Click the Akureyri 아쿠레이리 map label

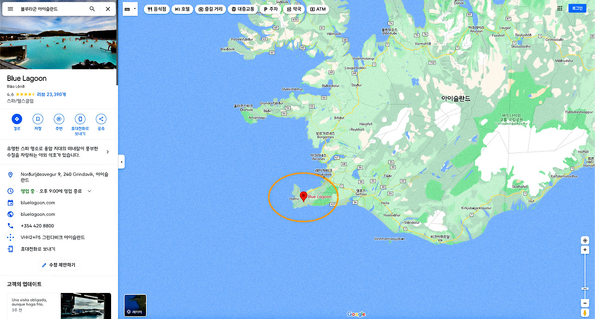click(476, 29)
